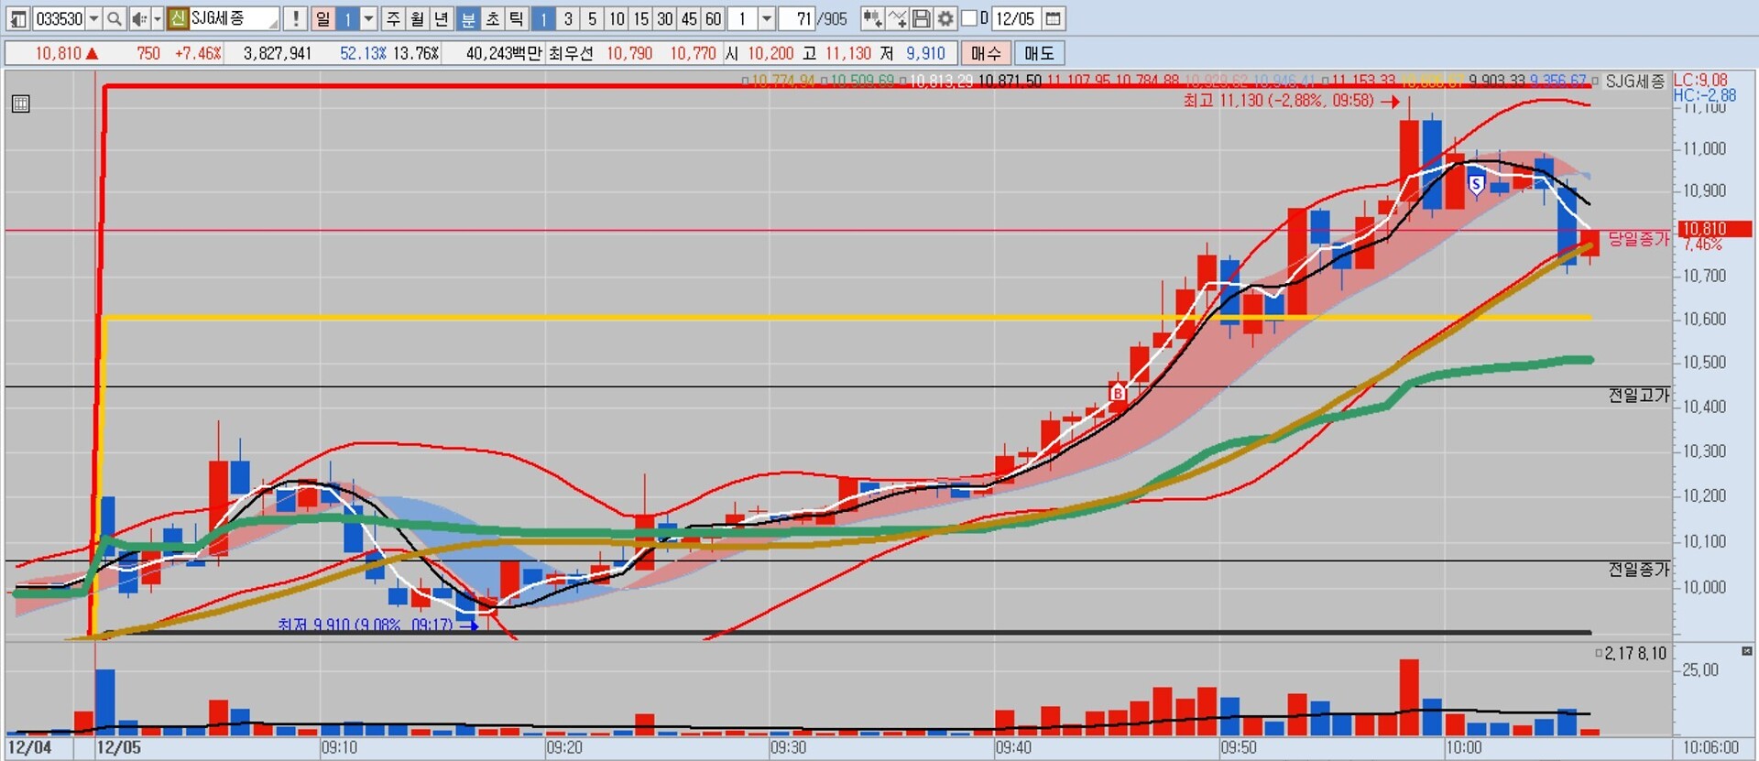Viewport: 1759px width, 761px height.
Task: Click the add line indicator icon
Action: click(897, 18)
